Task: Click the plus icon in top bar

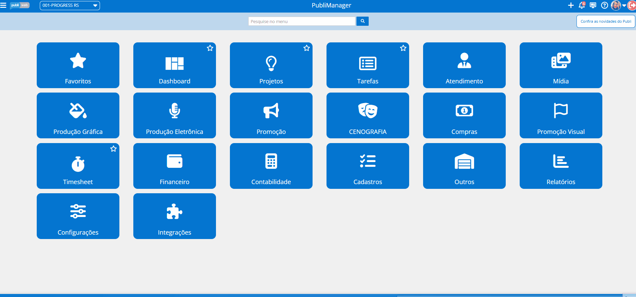Action: pos(571,5)
